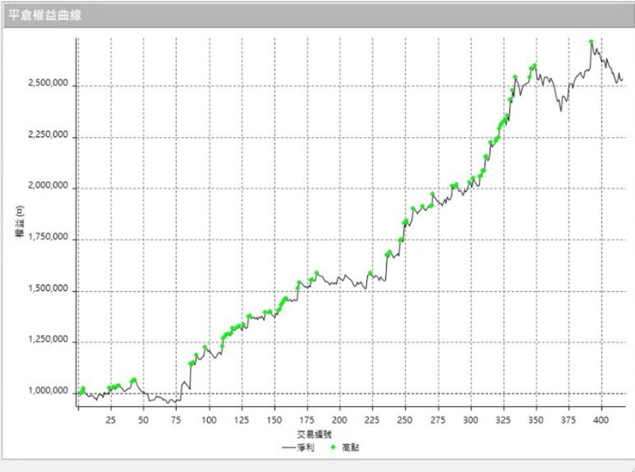635x472 pixels.
Task: Click the first green high-point marker at curve start
Action: click(79, 393)
